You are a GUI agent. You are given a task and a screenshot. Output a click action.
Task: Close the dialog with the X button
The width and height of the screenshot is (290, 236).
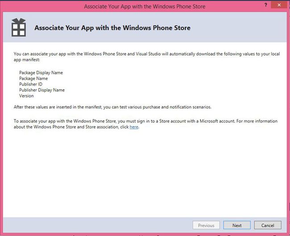coord(279,5)
